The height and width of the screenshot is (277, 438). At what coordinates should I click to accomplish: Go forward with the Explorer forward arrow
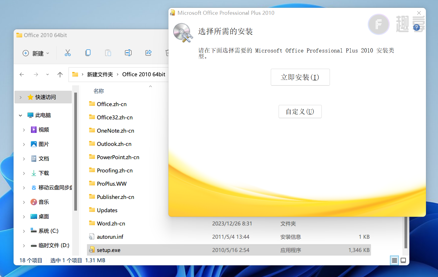[x=36, y=74]
